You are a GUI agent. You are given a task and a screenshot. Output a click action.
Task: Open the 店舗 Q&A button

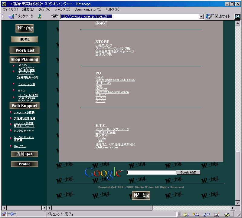[x=25, y=154]
